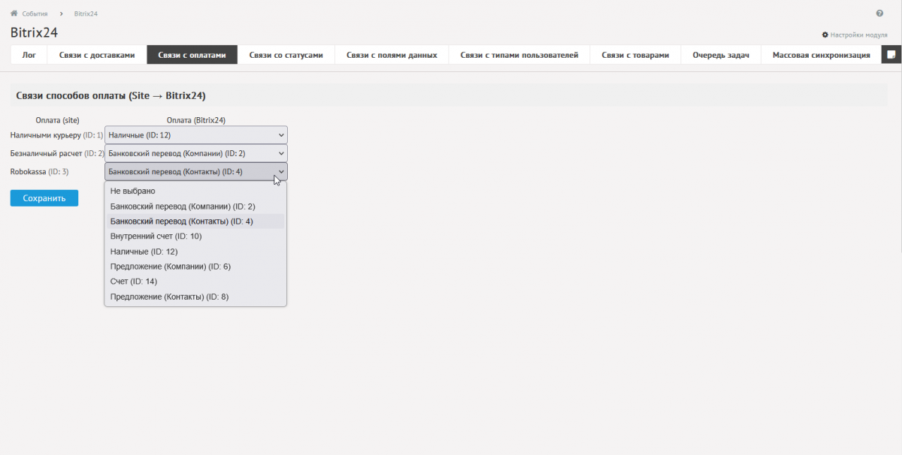Click the sticky note icon beside tabs
The image size is (902, 455).
[x=891, y=55]
